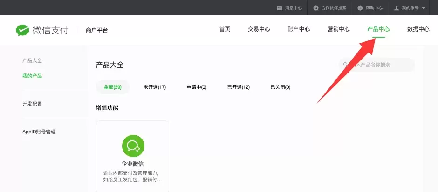Click the user avatar icon for 我的账号
The image size is (438, 192).
396,8
